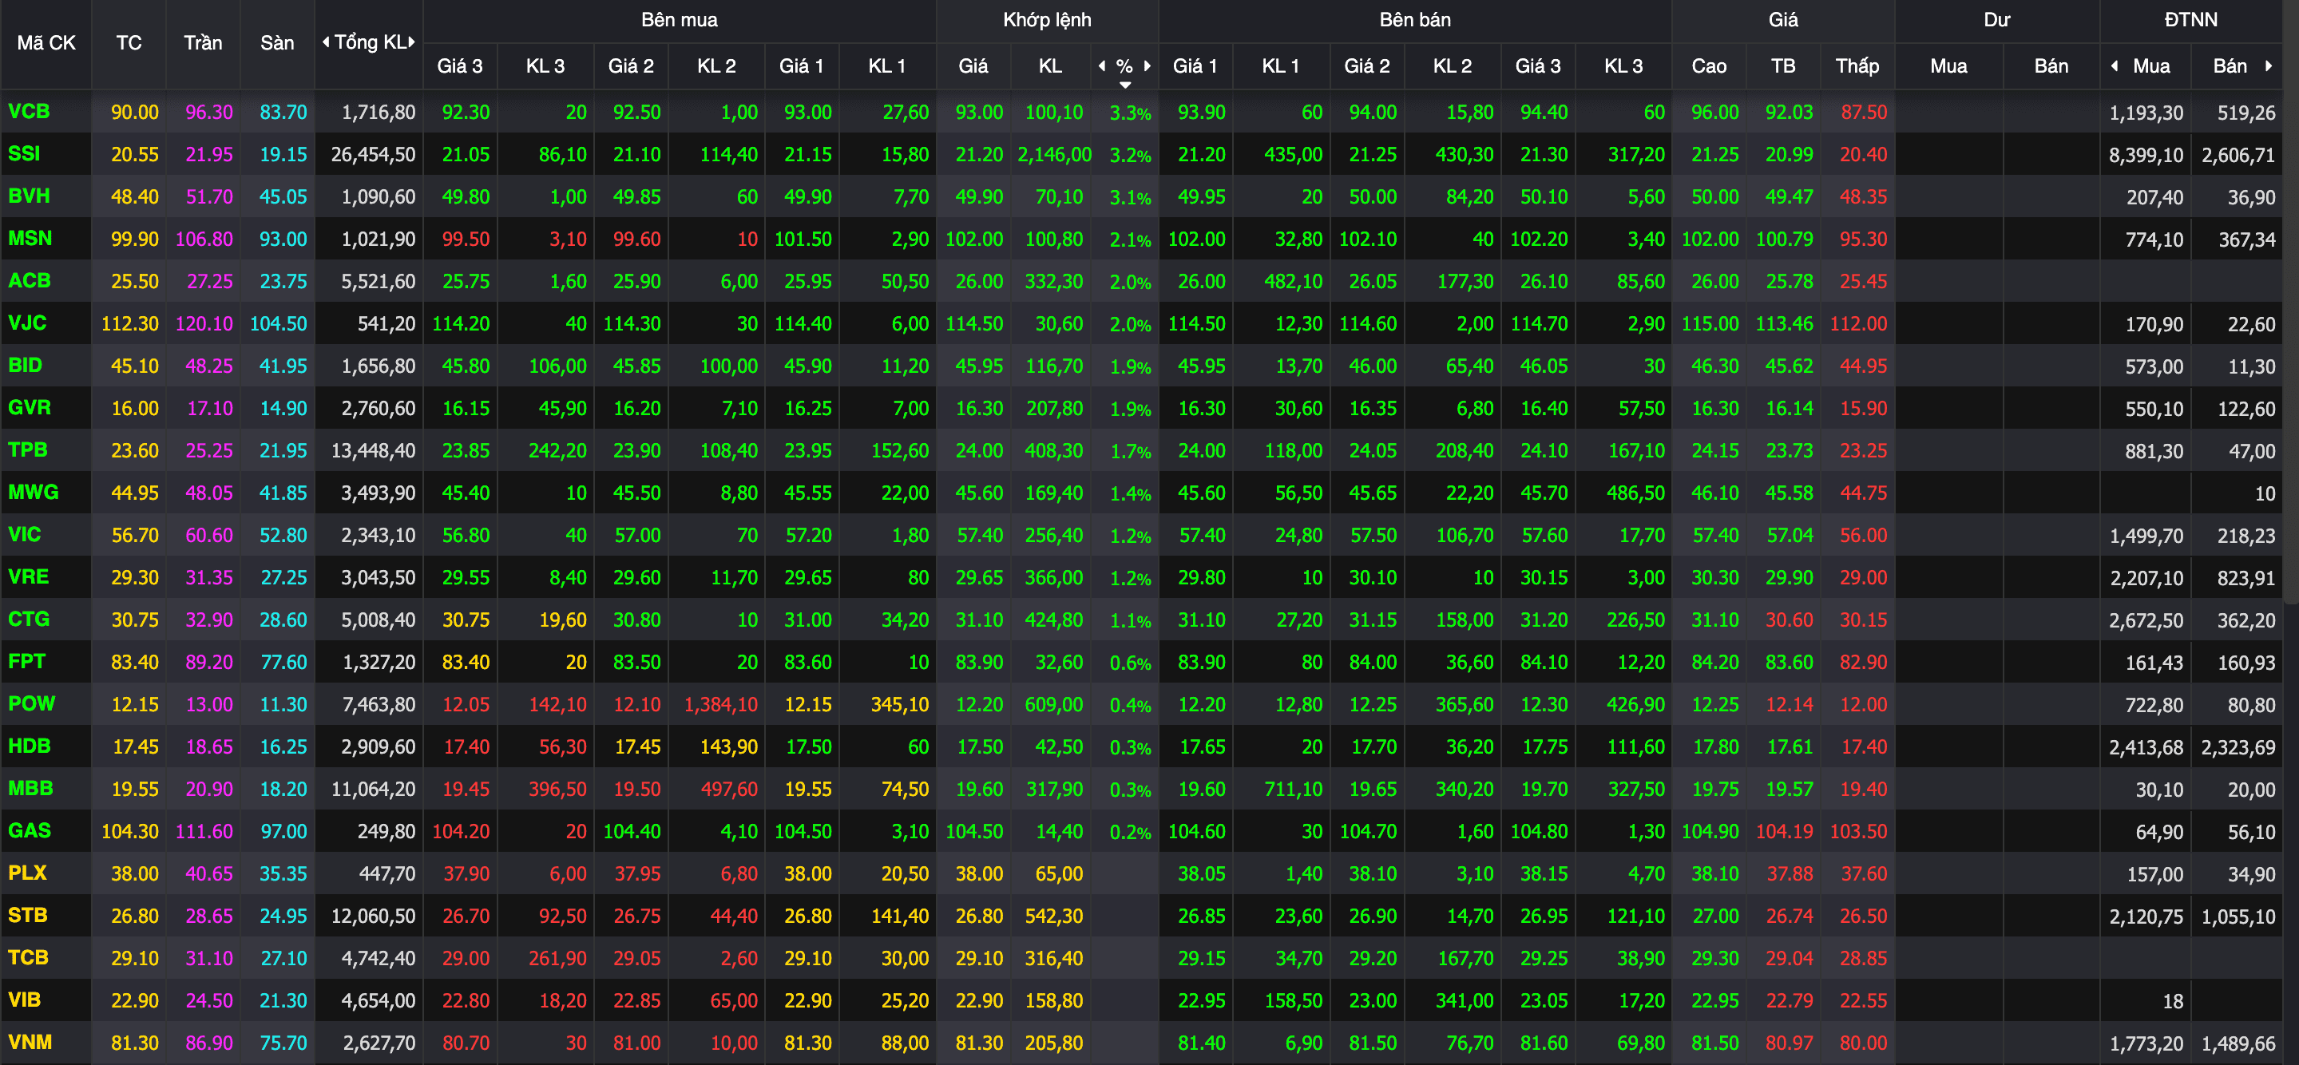Click the Dư group header
Image resolution: width=2299 pixels, height=1065 pixels.
pyautogui.click(x=1996, y=20)
